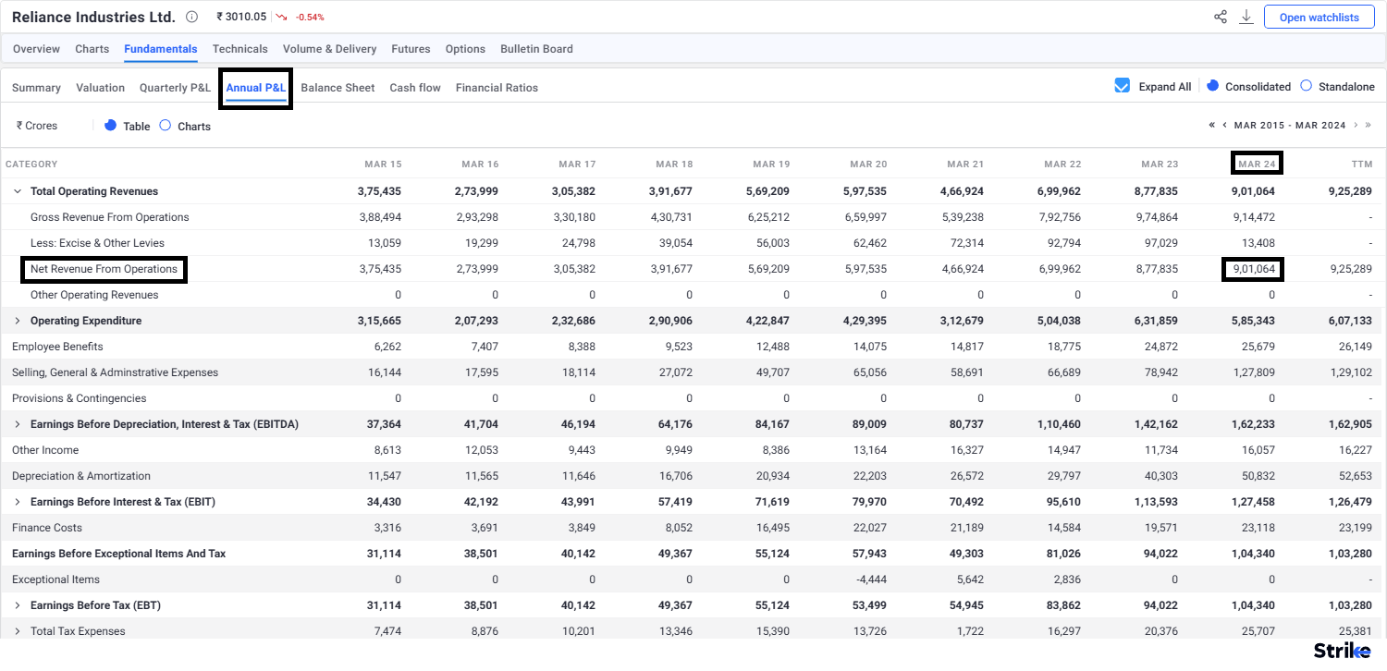
Task: Click the Other Operating Revenues label
Action: 94,295
